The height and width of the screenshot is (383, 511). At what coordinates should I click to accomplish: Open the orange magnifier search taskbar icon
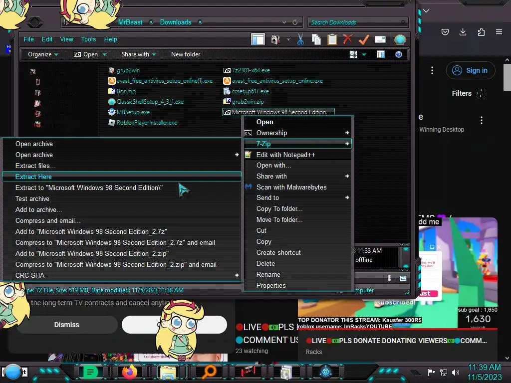pyautogui.click(x=209, y=372)
